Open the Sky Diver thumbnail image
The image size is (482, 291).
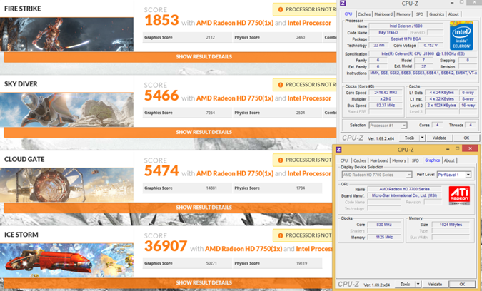coord(66,110)
